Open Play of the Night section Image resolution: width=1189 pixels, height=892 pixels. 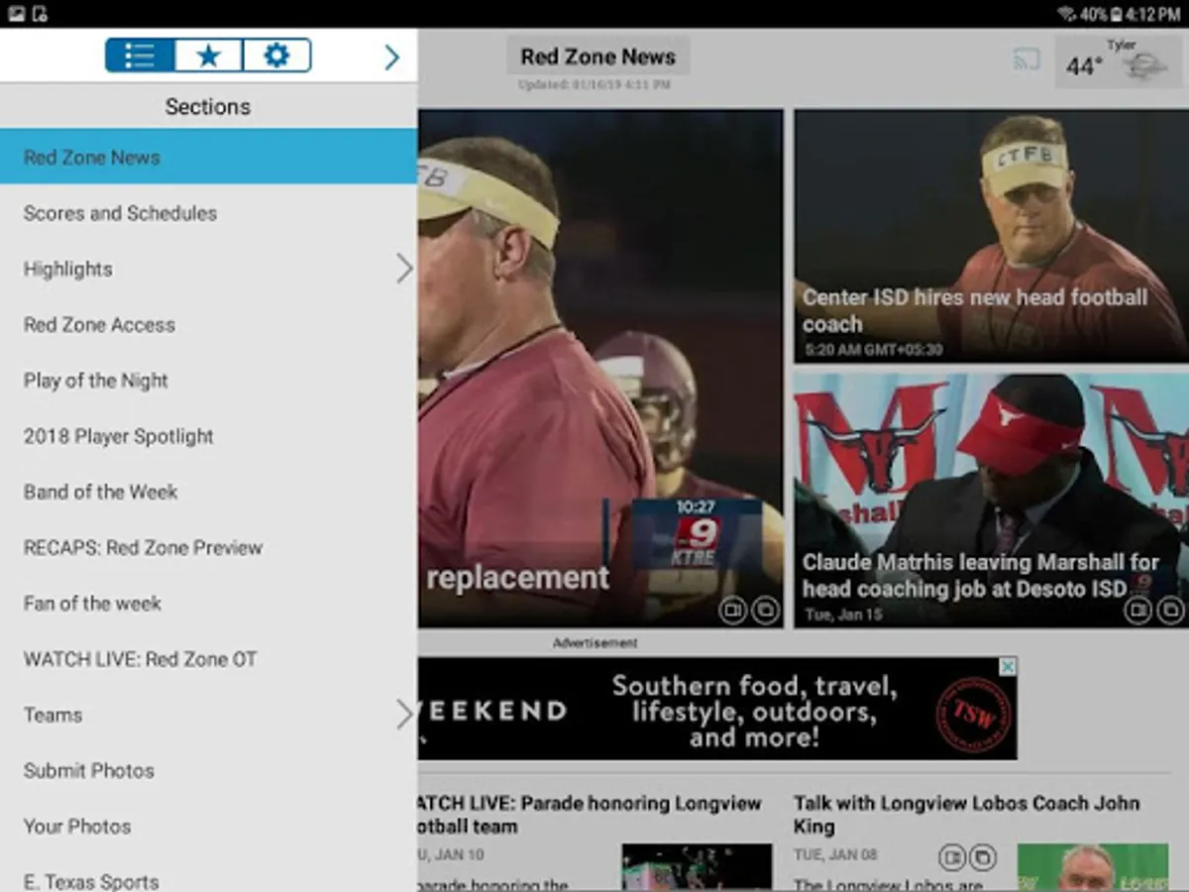208,380
